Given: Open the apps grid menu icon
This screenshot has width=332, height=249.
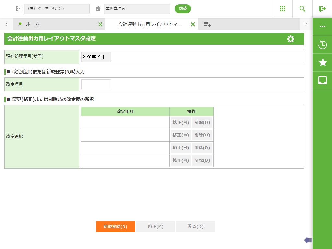Looking at the screenshot, I should pyautogui.click(x=282, y=9).
